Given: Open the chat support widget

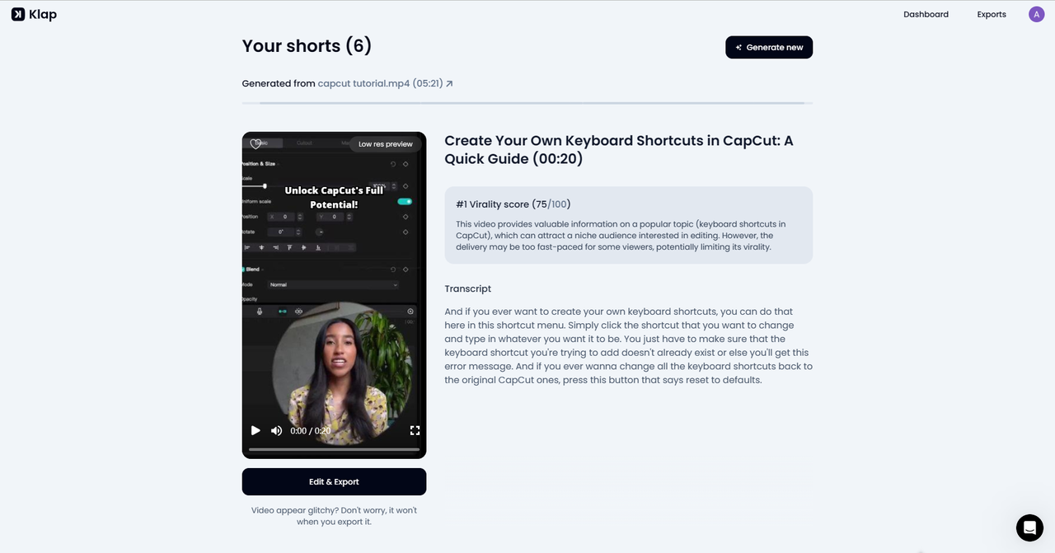Looking at the screenshot, I should click(1029, 527).
